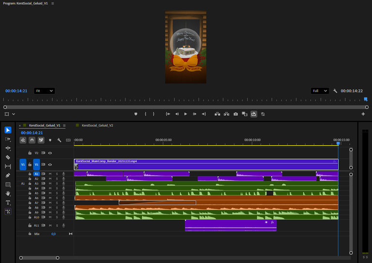Switch to KerstSocial_Geluid_V2 sequence tab
The height and width of the screenshot is (263, 372).
97,125
